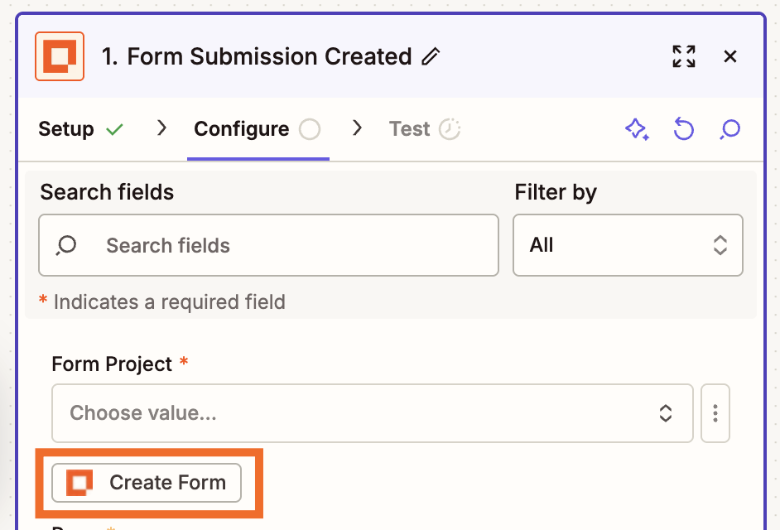This screenshot has height=530, width=780.
Task: Expand the three-dot menu beside Form Project
Action: click(x=715, y=413)
